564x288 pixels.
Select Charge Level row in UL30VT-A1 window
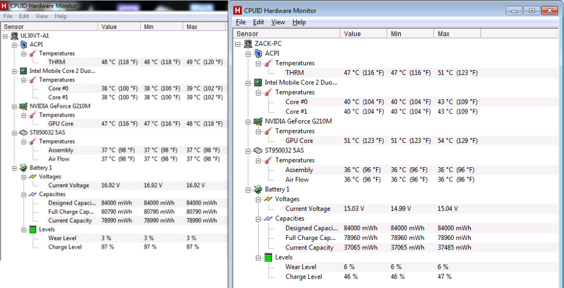pyautogui.click(x=137, y=247)
